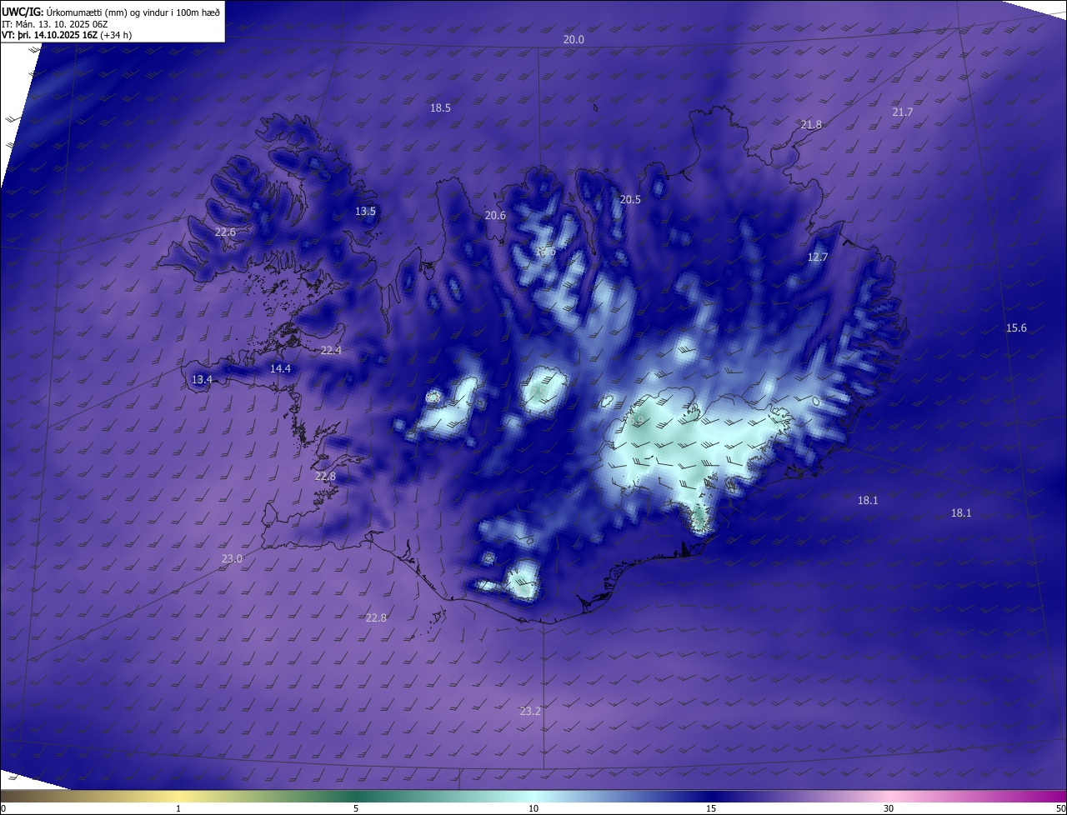Screen dimensions: 1067x815
Task: Click the 13.5 value in the Westfjords
Action: pos(365,212)
